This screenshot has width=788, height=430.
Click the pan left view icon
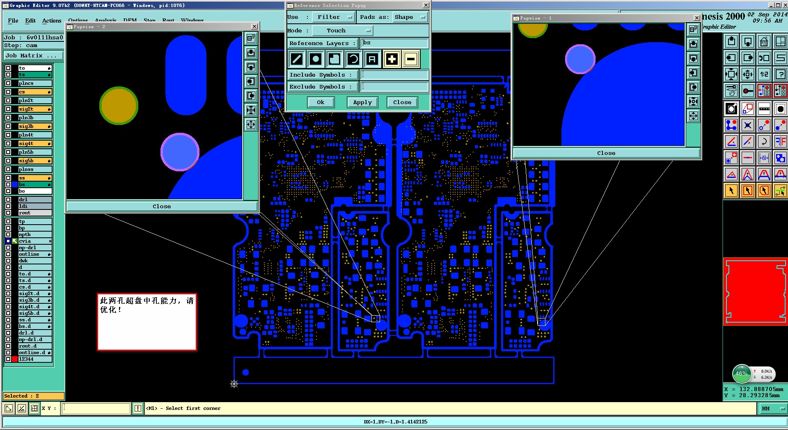point(731,58)
